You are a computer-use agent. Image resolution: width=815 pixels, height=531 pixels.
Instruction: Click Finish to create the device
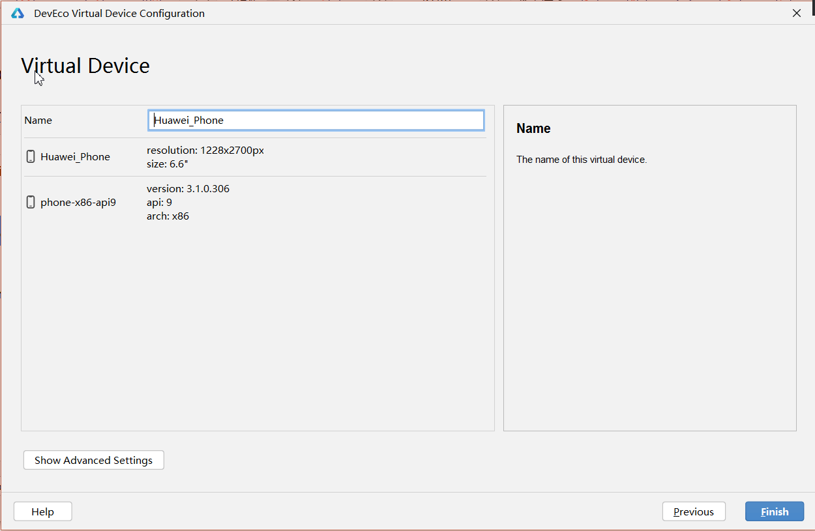775,511
